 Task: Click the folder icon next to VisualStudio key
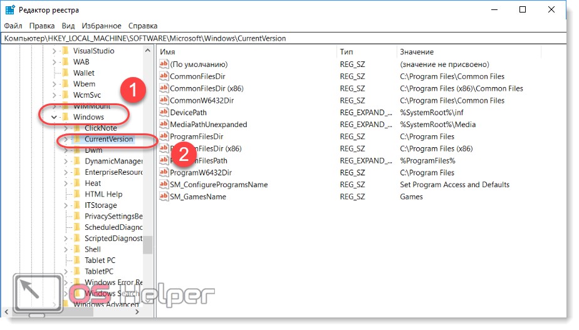tap(65, 51)
